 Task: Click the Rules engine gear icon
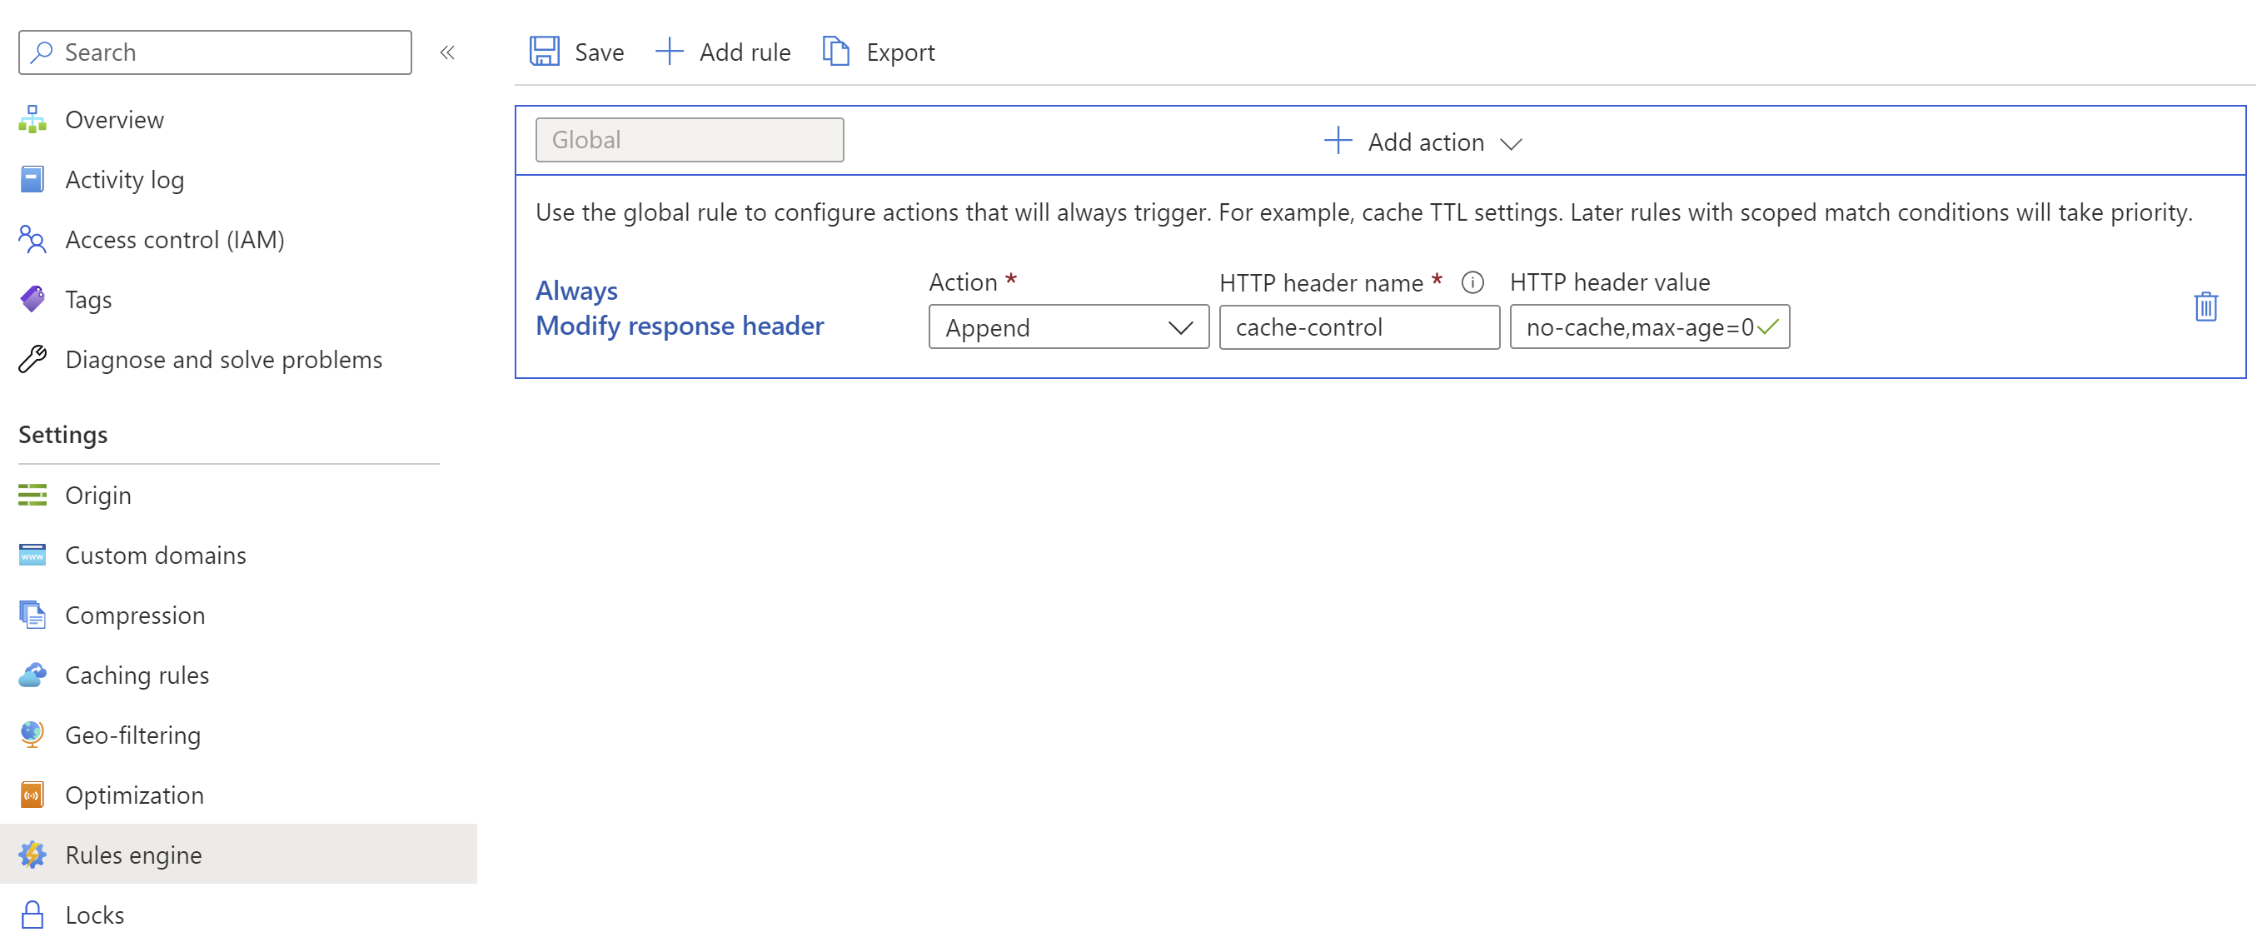[32, 855]
